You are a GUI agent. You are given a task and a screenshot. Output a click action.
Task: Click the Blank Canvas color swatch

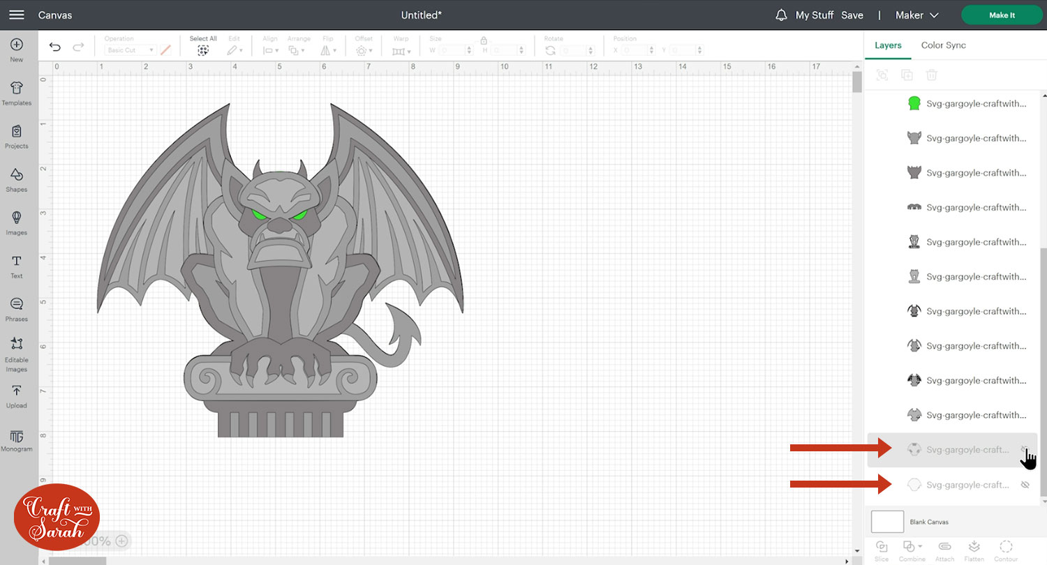(x=886, y=522)
